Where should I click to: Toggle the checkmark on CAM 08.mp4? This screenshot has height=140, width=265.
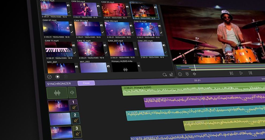click(x=103, y=32)
